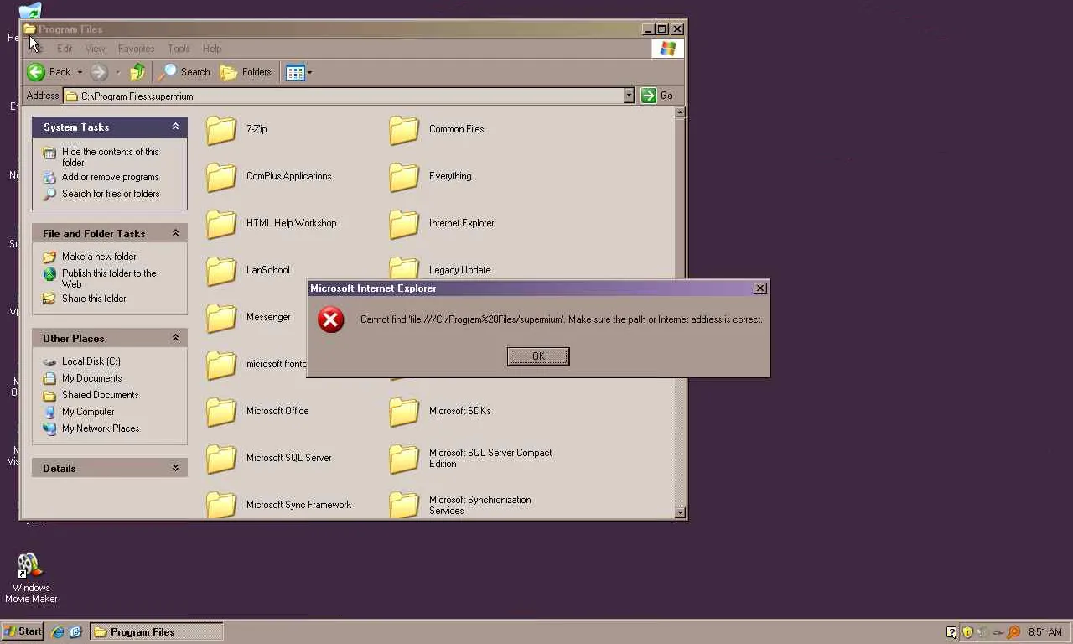Click the file list scrollbar up arrow
Image resolution: width=1073 pixels, height=644 pixels.
pos(680,112)
